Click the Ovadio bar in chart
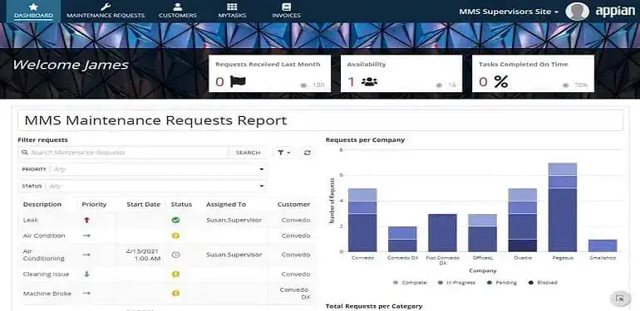This screenshot has width=640, height=311. 523,220
